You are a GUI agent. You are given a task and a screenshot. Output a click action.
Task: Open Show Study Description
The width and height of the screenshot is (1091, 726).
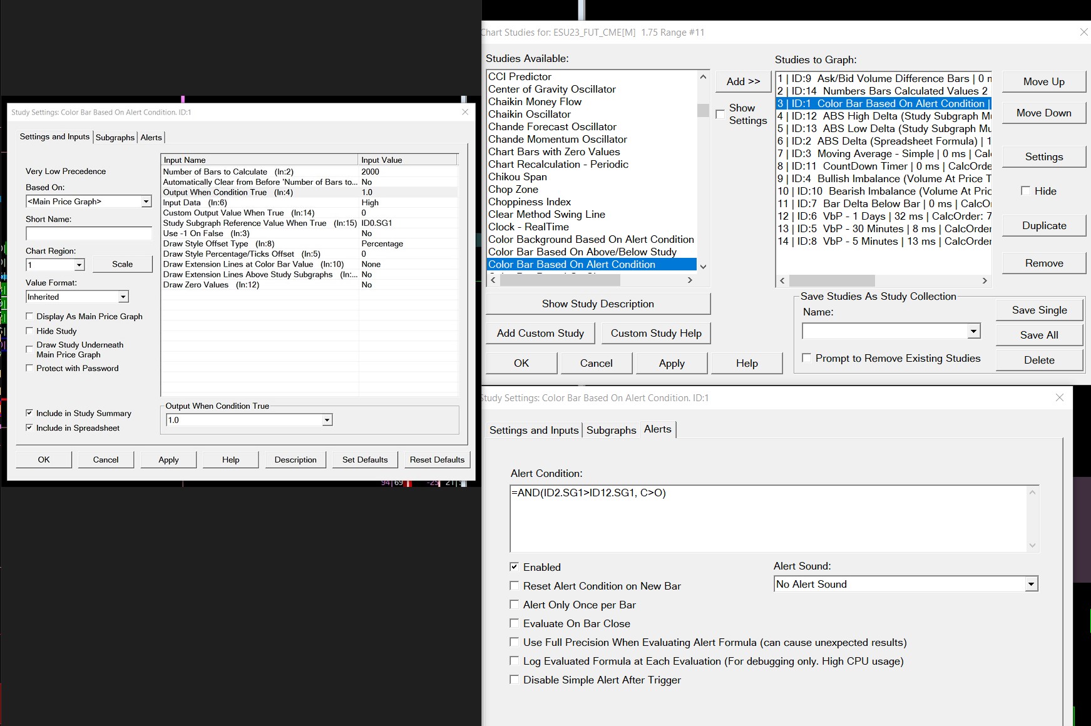pos(598,304)
